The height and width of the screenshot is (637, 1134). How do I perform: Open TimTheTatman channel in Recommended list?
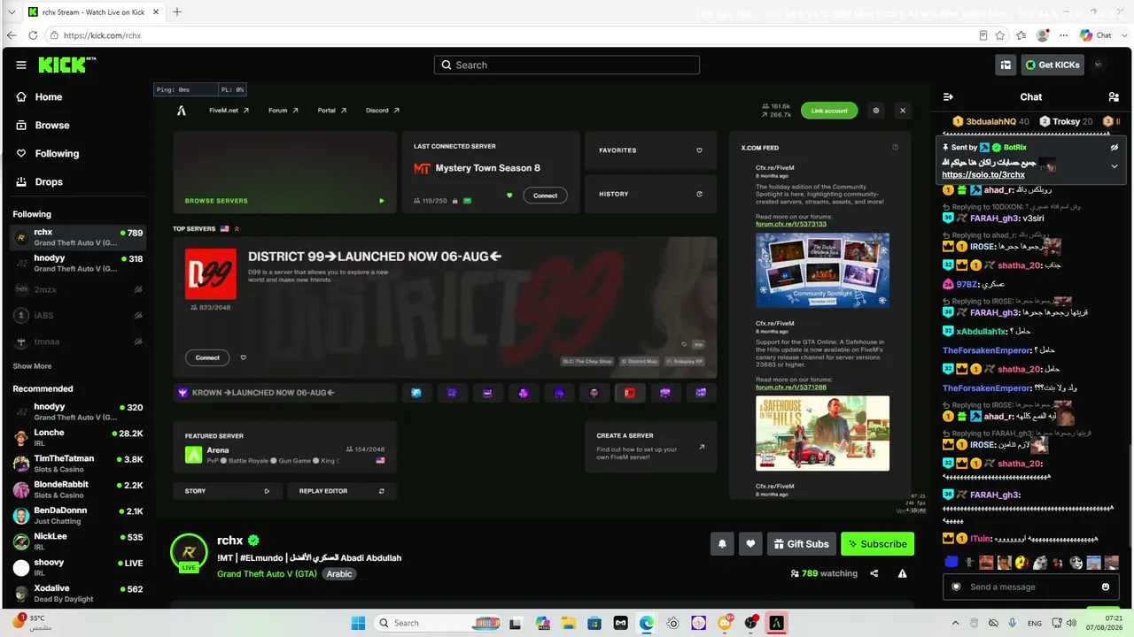coord(77,464)
